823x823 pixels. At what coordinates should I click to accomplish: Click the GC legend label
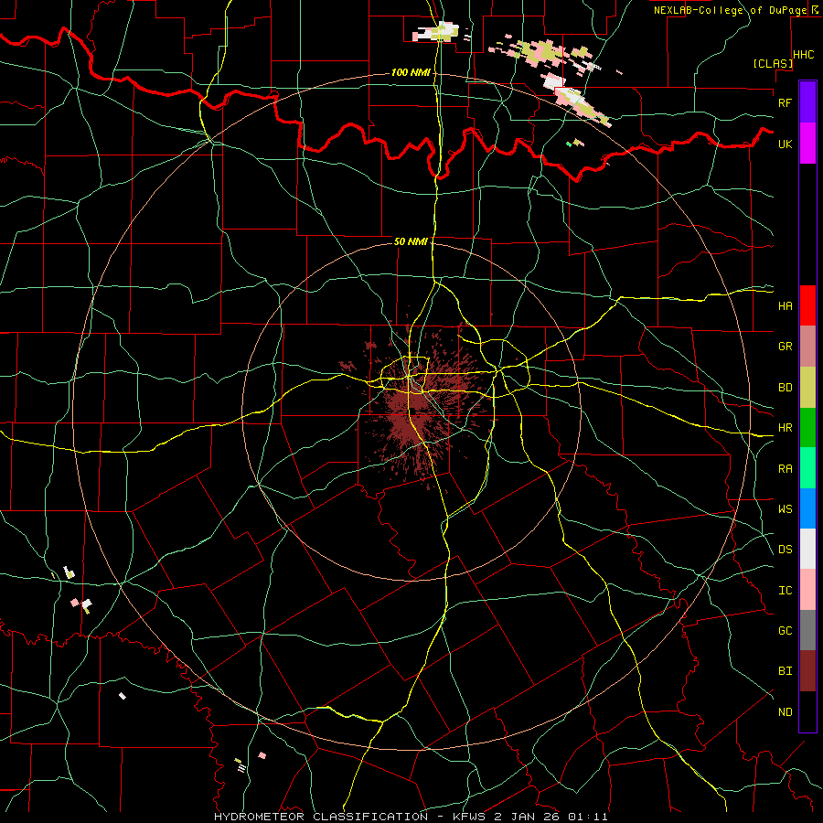coord(785,631)
